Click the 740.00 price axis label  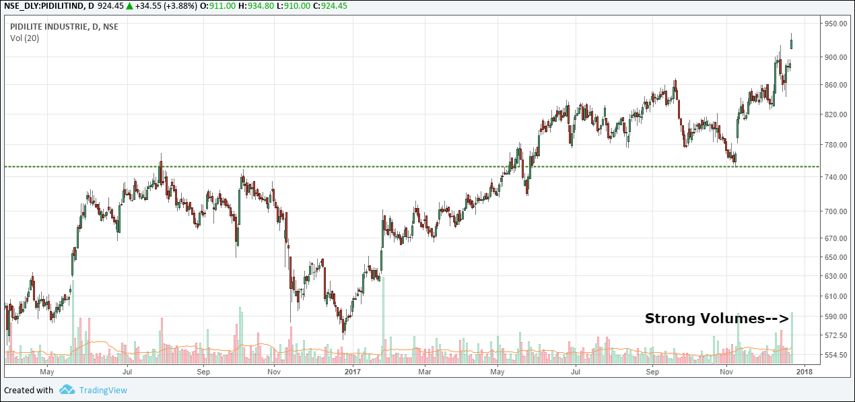[835, 177]
